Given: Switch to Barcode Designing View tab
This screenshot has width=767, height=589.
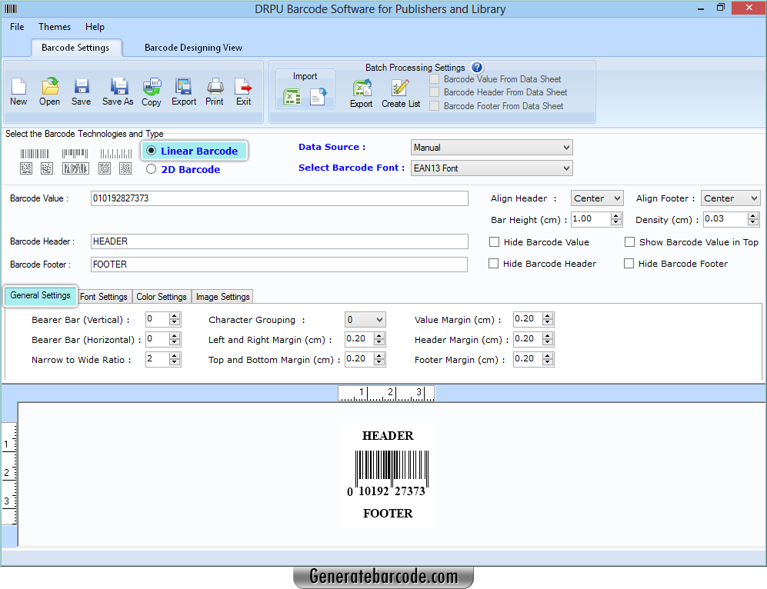Looking at the screenshot, I should click(x=194, y=48).
